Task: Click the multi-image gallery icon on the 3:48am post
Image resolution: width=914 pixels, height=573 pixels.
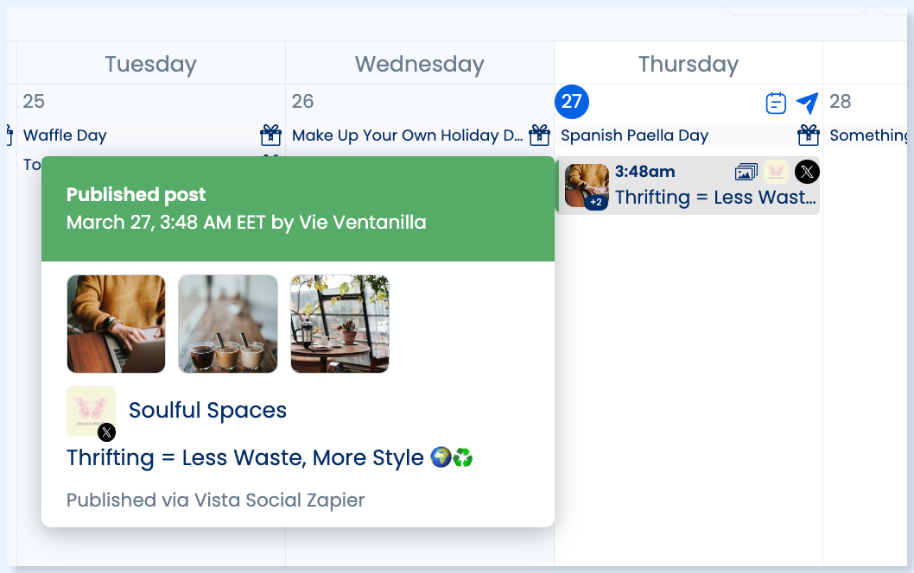Action: tap(746, 172)
